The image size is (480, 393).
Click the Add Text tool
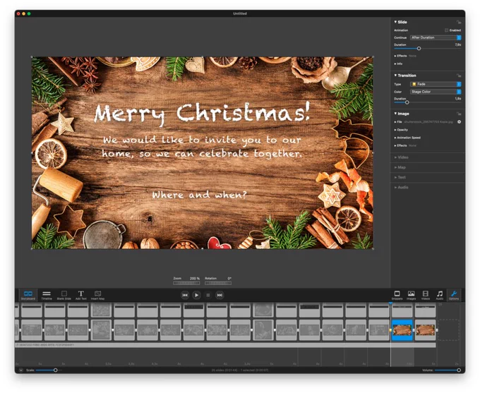pos(80,295)
